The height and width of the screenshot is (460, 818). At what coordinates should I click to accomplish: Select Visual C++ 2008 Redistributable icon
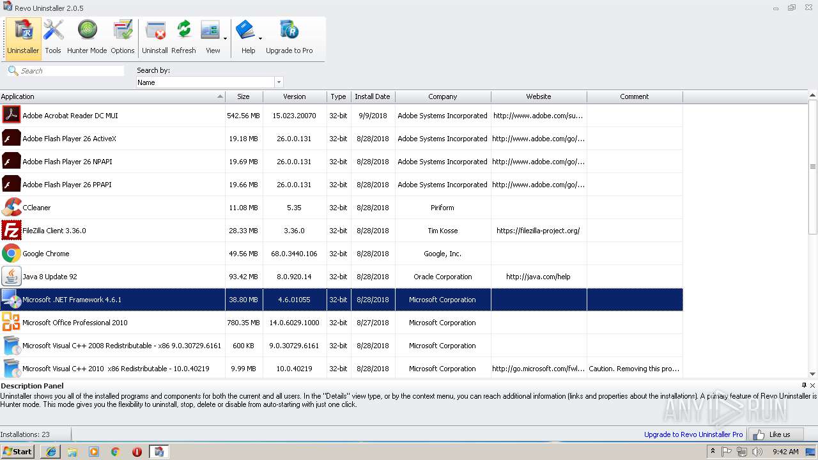(11, 345)
